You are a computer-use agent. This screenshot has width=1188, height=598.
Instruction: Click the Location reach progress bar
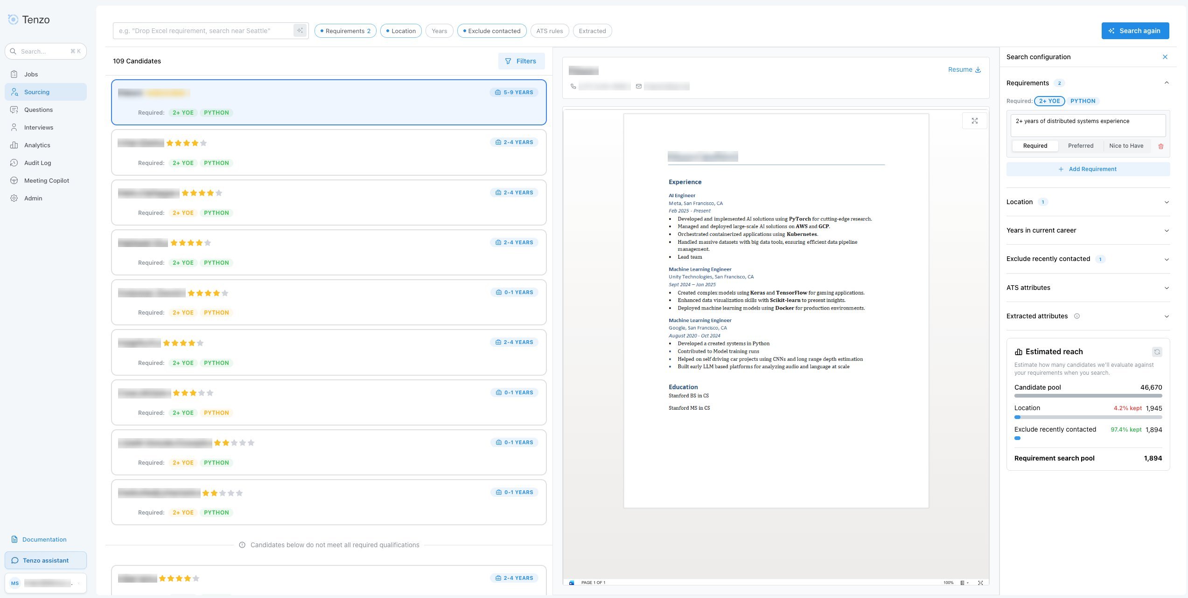(1088, 417)
